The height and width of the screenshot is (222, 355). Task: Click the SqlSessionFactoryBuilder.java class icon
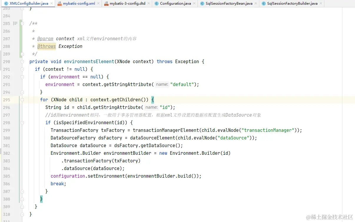pyautogui.click(x=263, y=4)
